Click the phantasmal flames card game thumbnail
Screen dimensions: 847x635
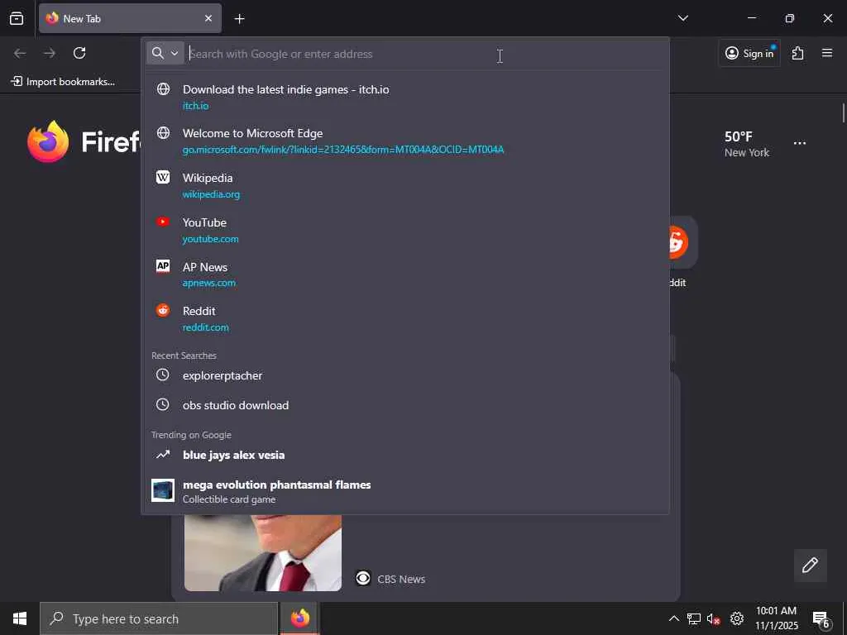coord(163,490)
